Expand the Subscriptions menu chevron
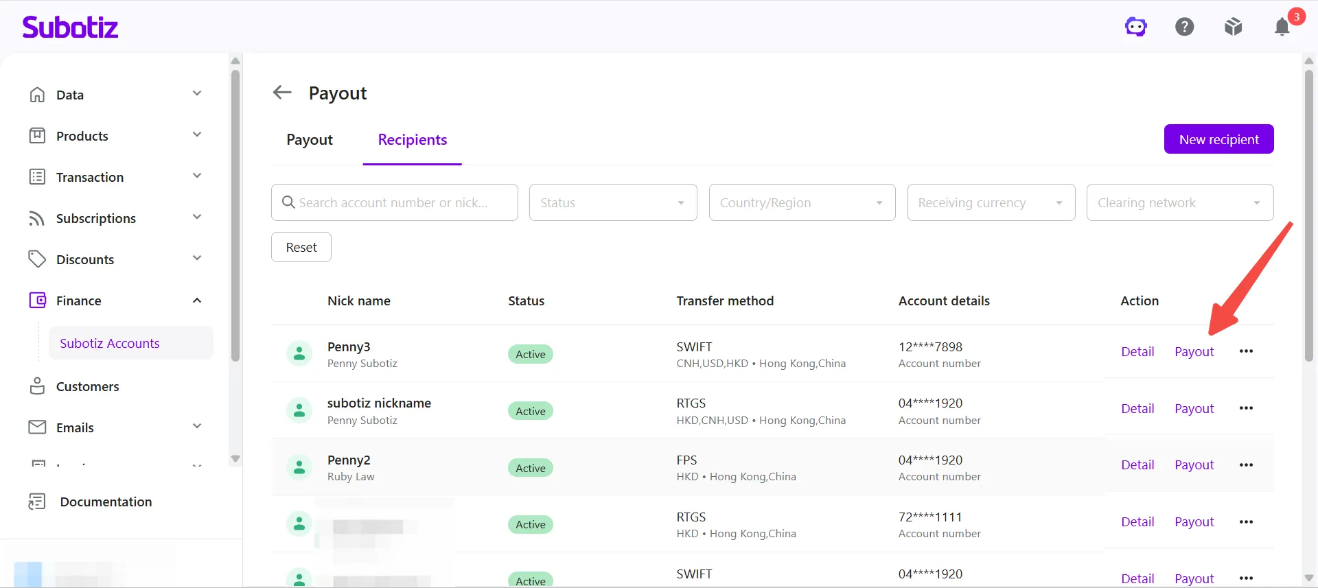Viewport: 1318px width, 588px height. point(197,217)
